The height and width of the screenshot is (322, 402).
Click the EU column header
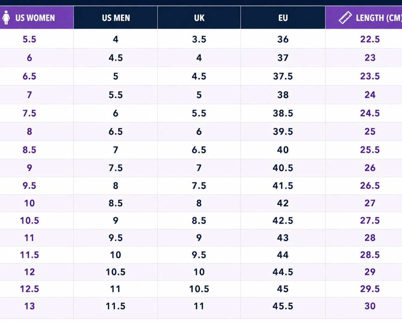click(283, 18)
